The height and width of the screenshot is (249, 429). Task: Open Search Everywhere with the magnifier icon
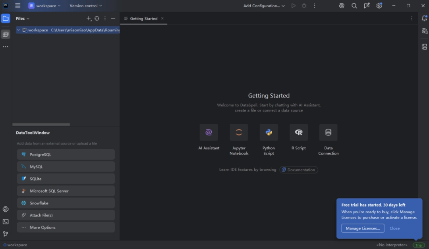354,6
